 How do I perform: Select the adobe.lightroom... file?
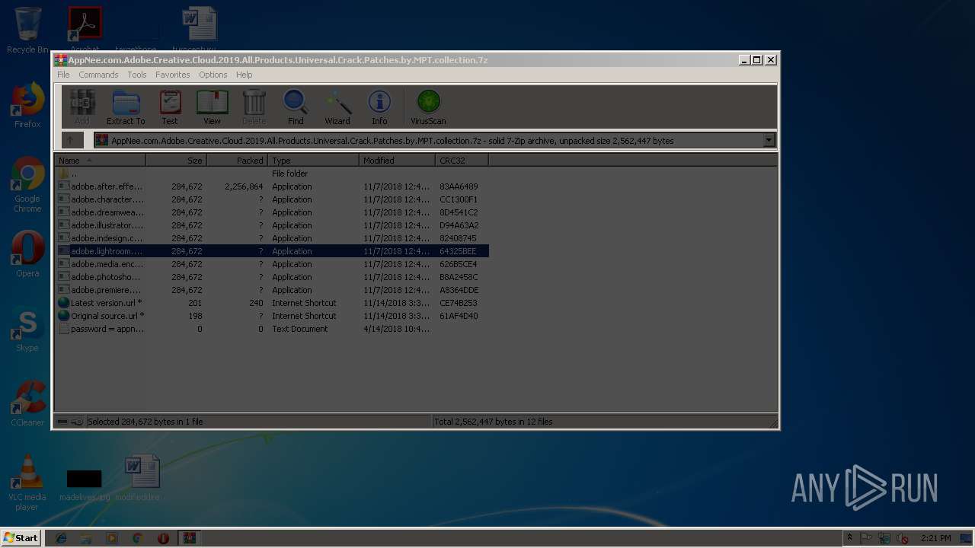pos(272,251)
